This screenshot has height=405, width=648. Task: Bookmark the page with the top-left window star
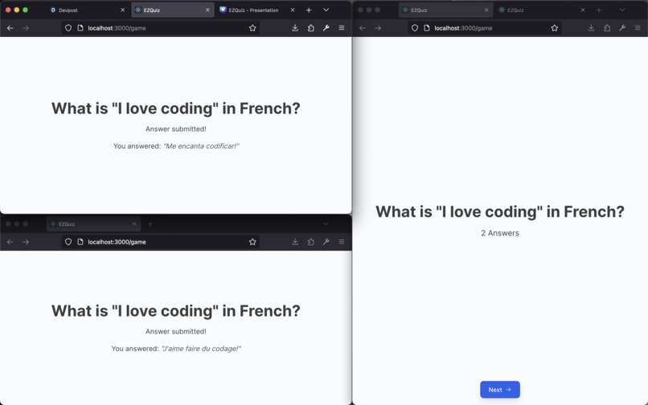[x=252, y=28]
